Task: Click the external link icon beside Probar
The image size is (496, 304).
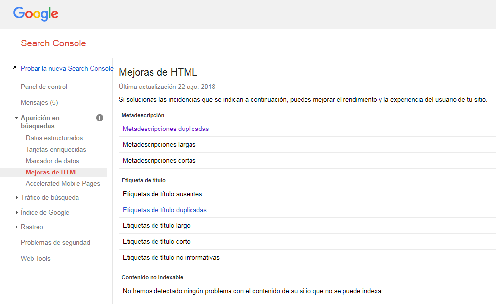Action: pyautogui.click(x=13, y=69)
